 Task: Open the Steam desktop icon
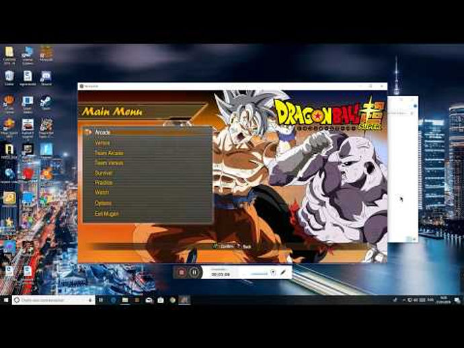click(x=46, y=102)
